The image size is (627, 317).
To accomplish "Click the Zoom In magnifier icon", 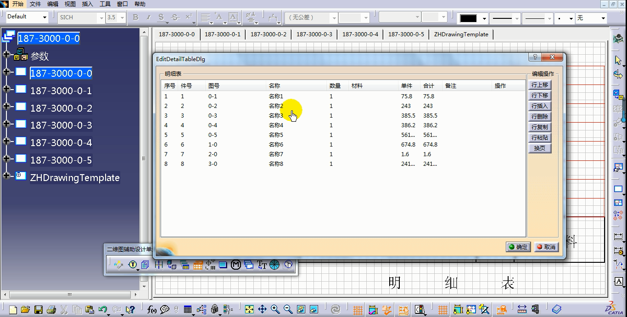I will 275,309.
